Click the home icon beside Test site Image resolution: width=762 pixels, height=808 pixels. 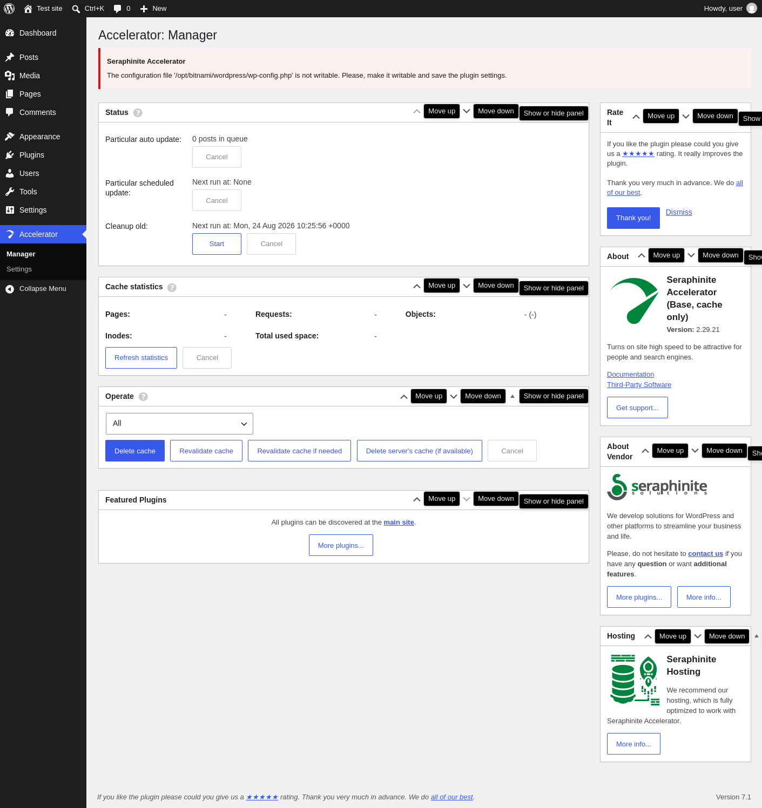28,9
